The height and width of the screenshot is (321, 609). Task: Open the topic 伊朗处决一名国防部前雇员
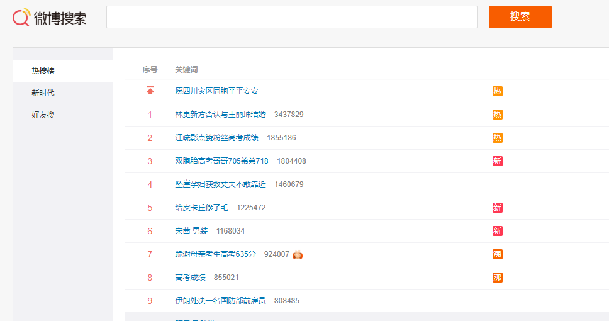click(220, 301)
